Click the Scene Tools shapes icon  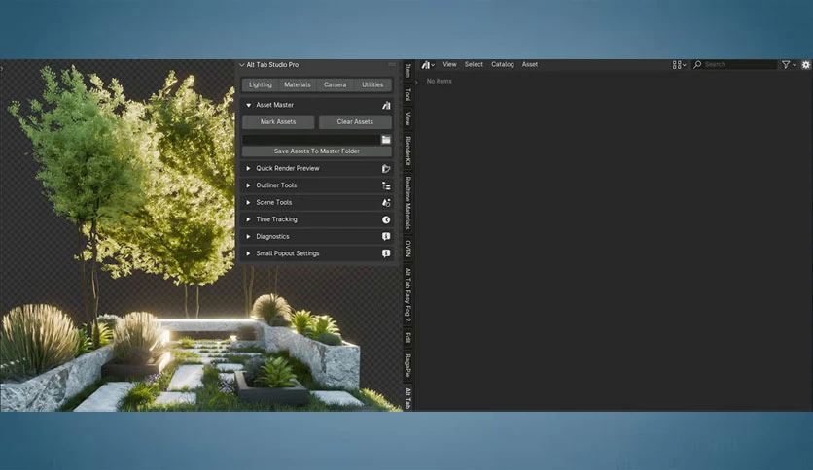tap(386, 202)
